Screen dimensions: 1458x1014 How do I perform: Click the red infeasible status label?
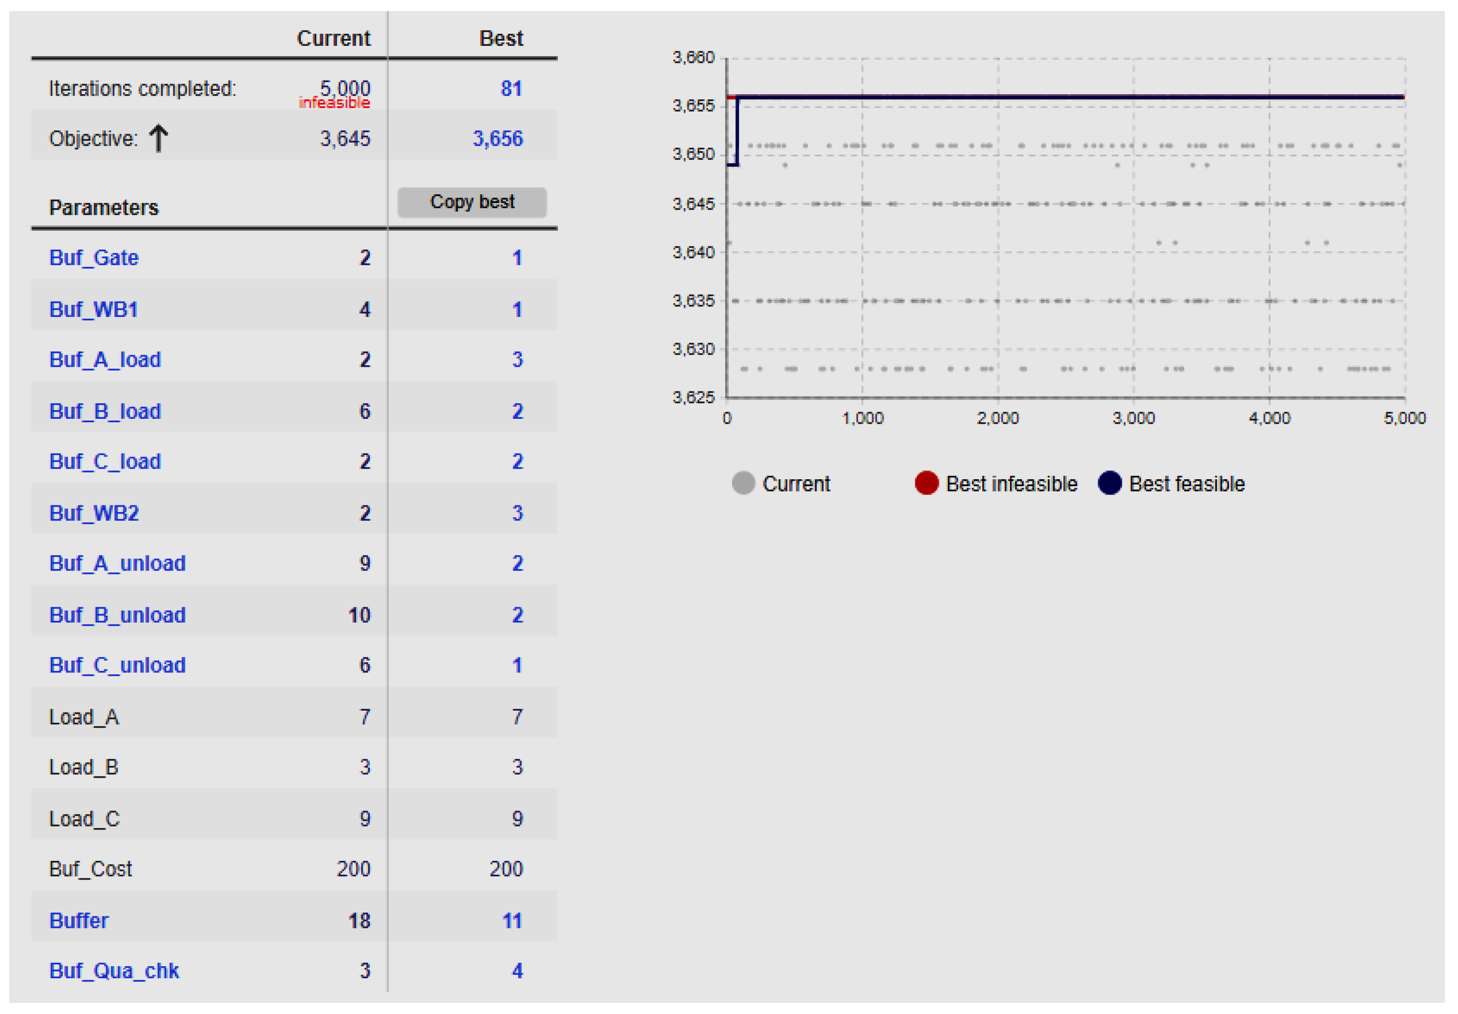click(334, 103)
